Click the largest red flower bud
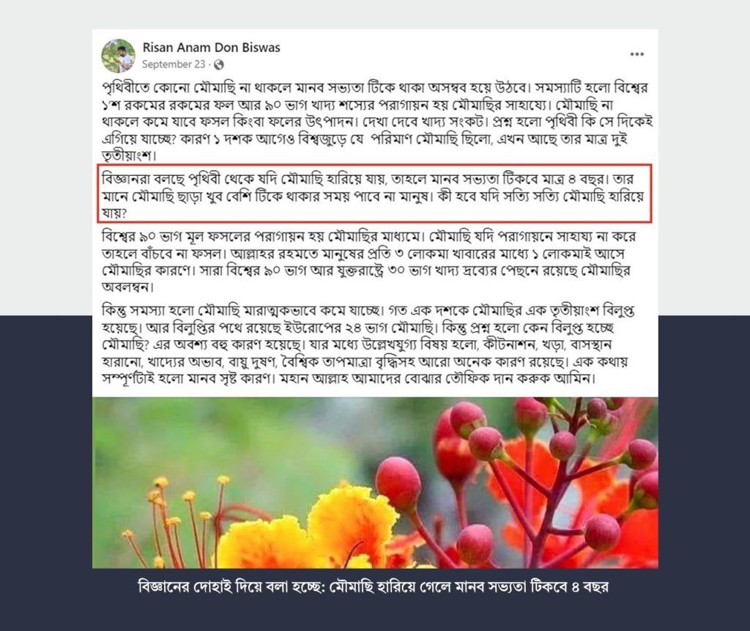This screenshot has width=750, height=631. 398,482
